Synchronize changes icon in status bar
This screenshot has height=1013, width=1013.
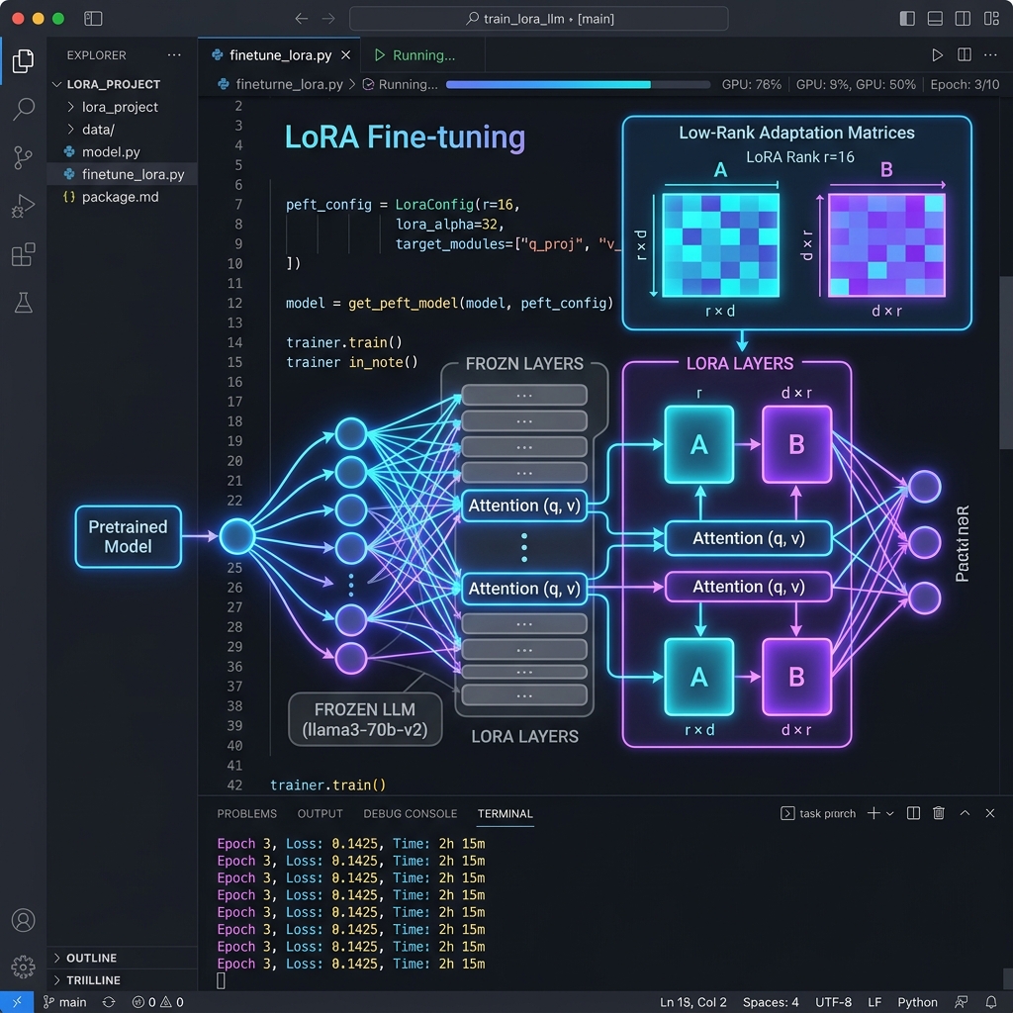(x=109, y=1002)
